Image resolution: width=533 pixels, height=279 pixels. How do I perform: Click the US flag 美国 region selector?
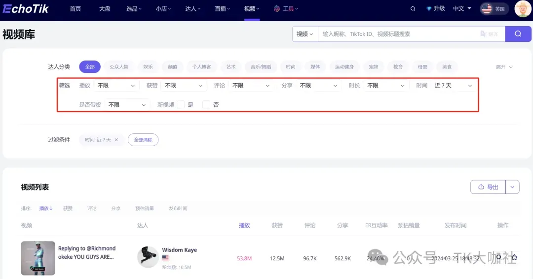point(494,9)
